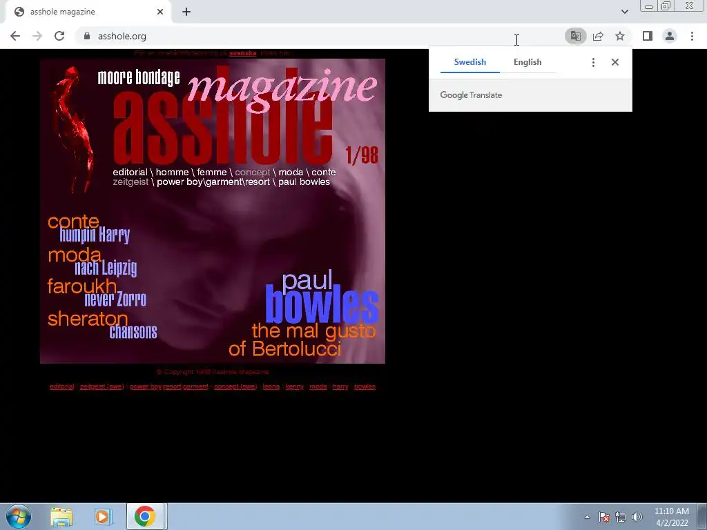Screen dimensions: 707x530
Task: Open moda in the cover menu line
Action: pos(291,172)
